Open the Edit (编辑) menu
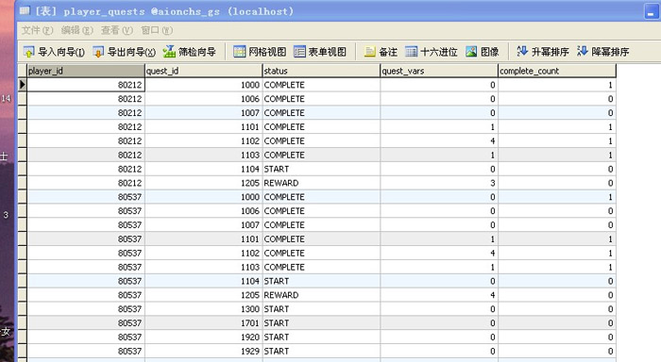Viewport: 661px width, 362px height. click(76, 30)
